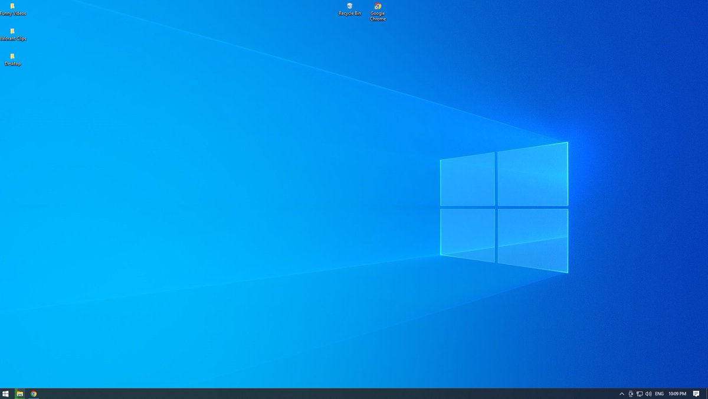Select the Valorant Clips folder
708x399 pixels.
(12, 34)
